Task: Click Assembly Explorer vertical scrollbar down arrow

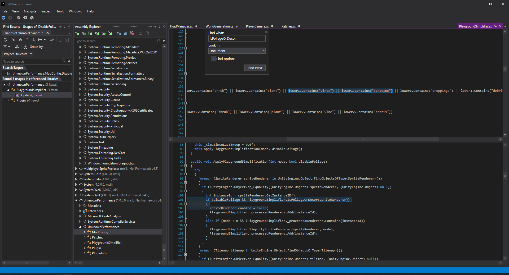Action: point(164,258)
